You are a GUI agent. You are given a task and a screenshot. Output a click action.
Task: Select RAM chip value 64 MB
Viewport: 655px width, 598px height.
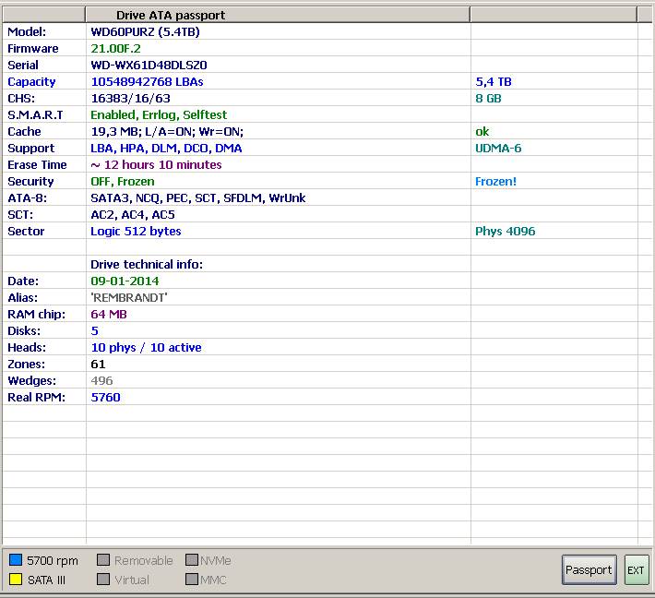[x=109, y=315]
